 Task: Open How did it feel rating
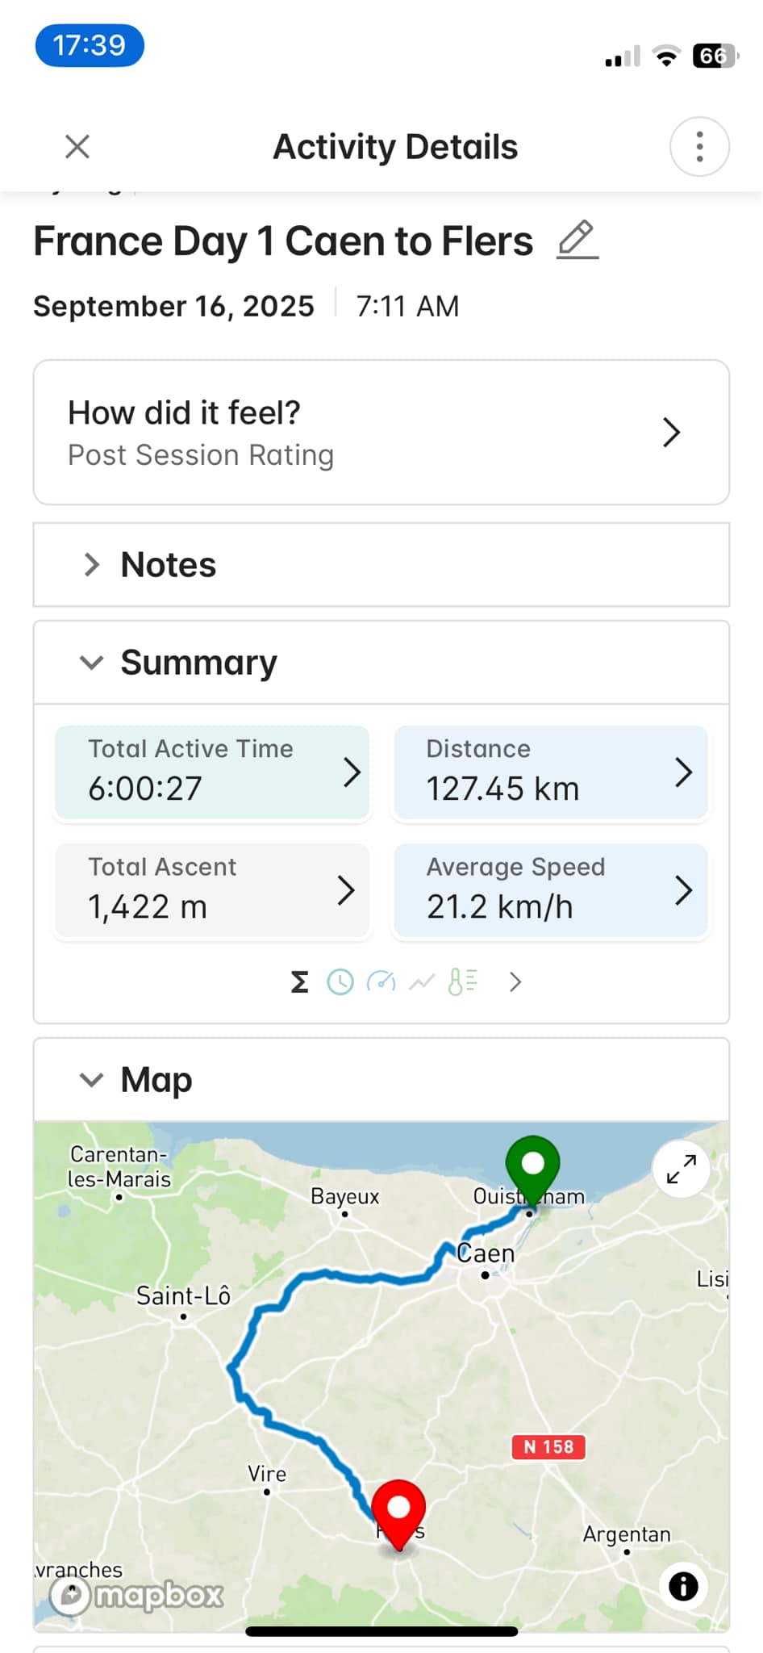(381, 433)
